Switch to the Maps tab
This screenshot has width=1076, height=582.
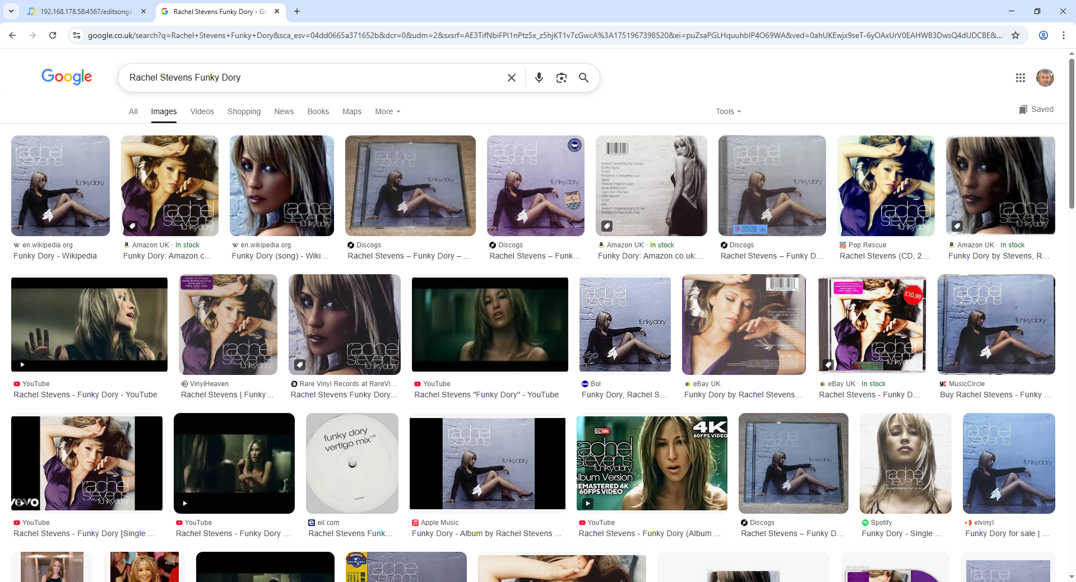(352, 111)
